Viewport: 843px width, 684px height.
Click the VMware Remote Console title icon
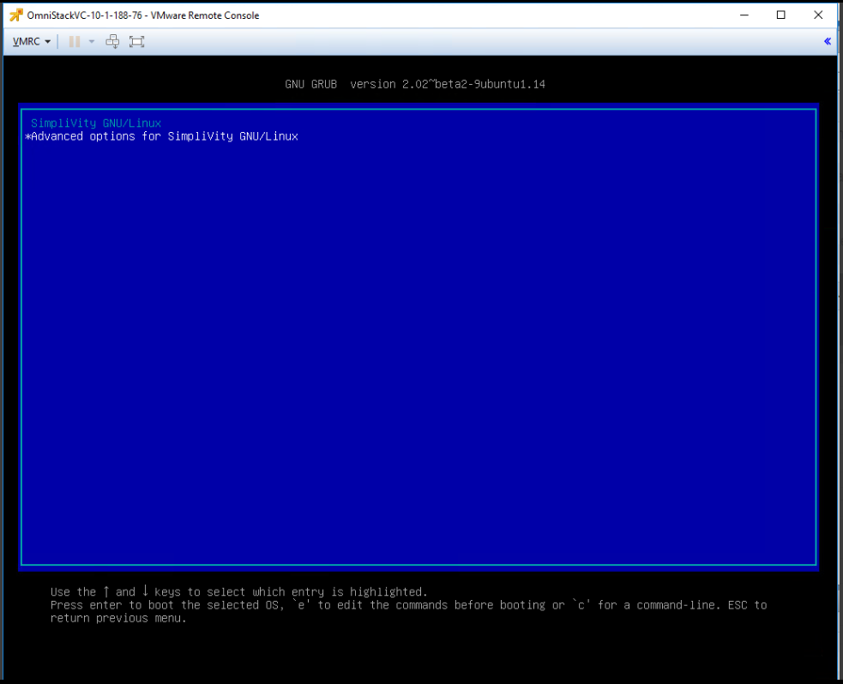pos(16,15)
